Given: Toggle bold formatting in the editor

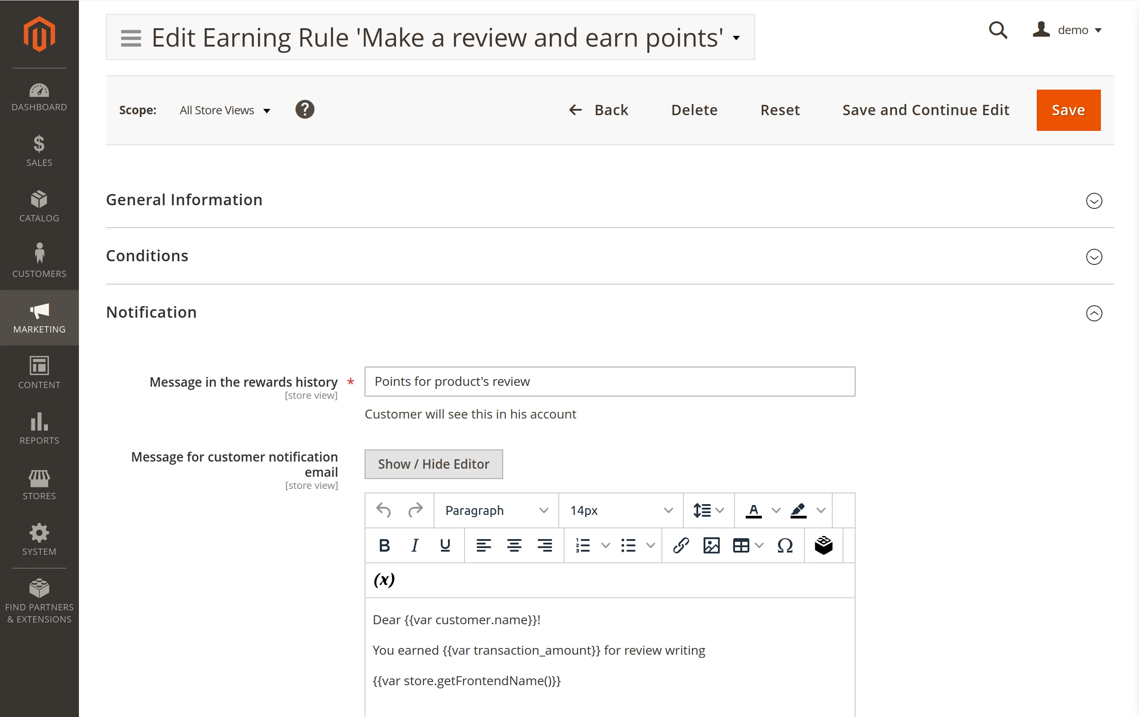Looking at the screenshot, I should 384,545.
